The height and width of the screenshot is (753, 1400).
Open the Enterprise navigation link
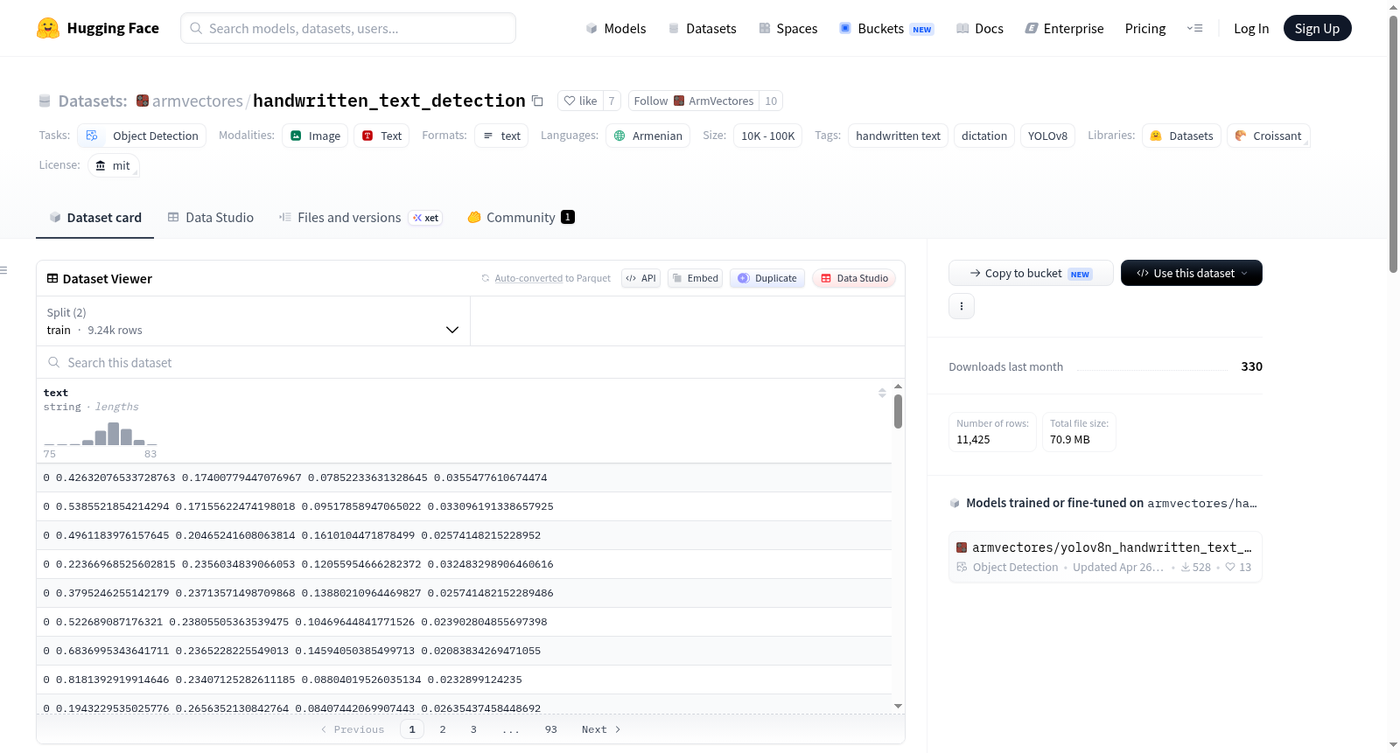coord(1064,28)
